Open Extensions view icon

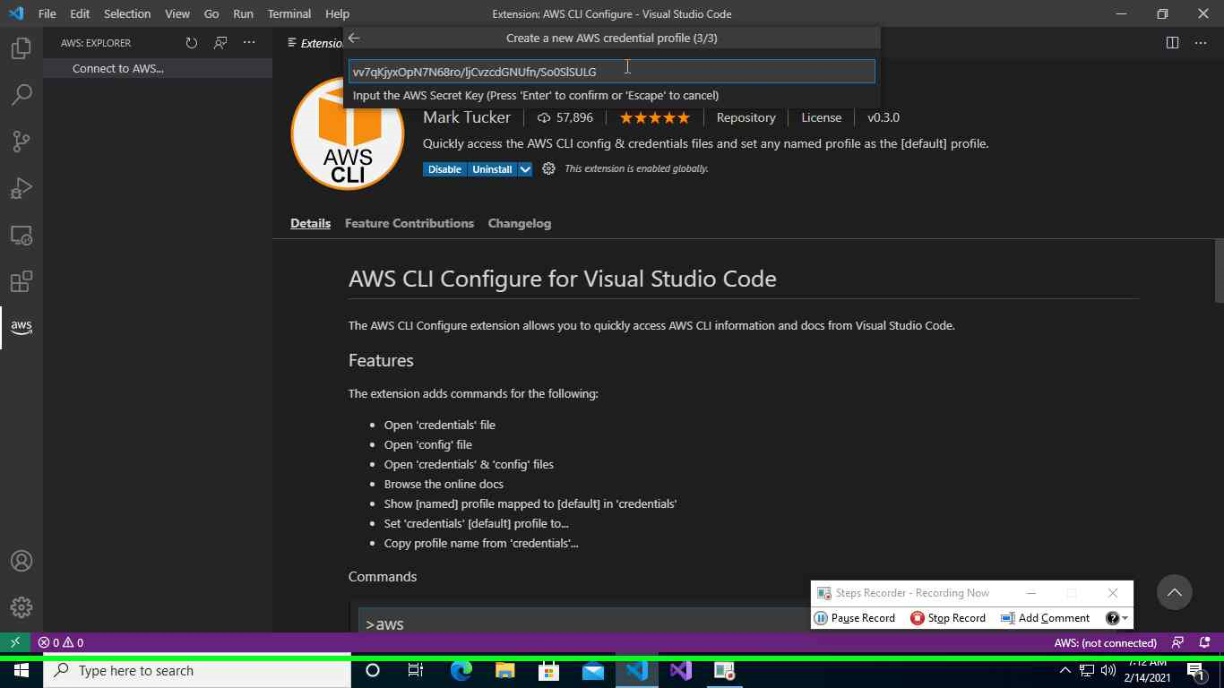point(22,281)
